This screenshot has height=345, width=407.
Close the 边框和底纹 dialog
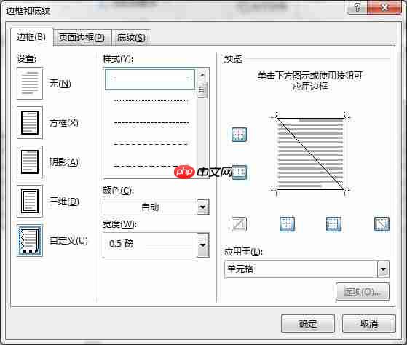(384, 7)
